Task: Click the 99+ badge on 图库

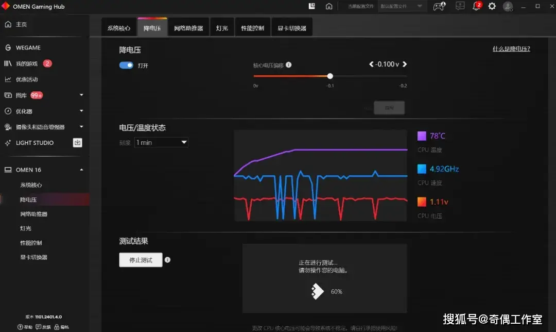Action: [x=37, y=95]
